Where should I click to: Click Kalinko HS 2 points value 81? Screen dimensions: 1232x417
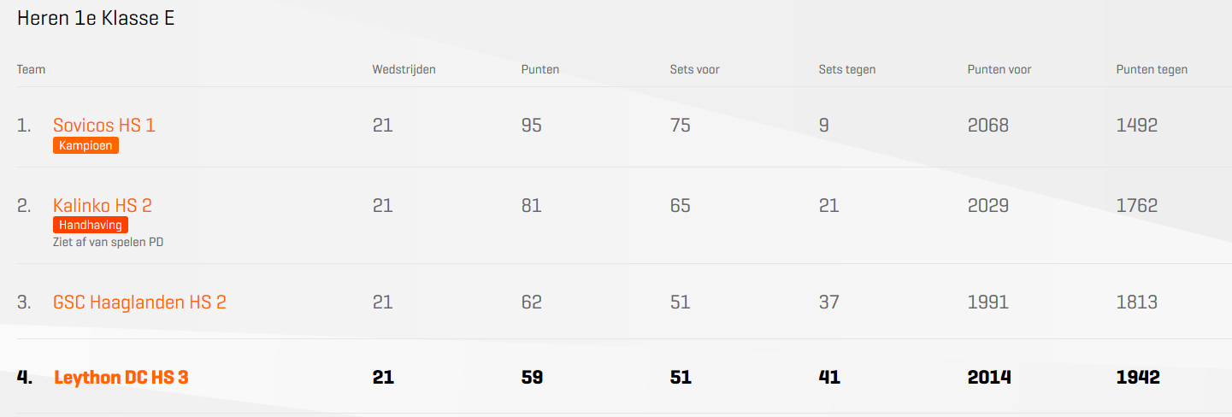click(532, 206)
